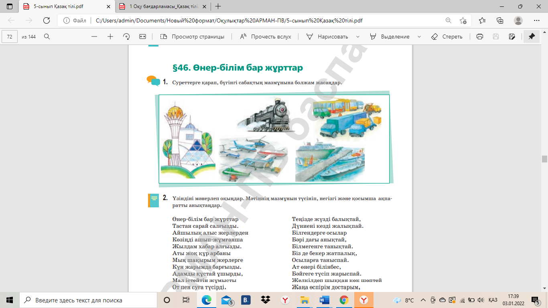The height and width of the screenshot is (308, 548).
Task: Open a new browser tab
Action: 218,6
